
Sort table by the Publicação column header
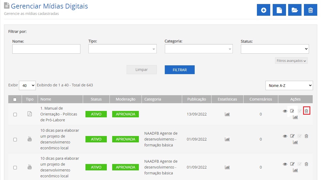point(196,99)
